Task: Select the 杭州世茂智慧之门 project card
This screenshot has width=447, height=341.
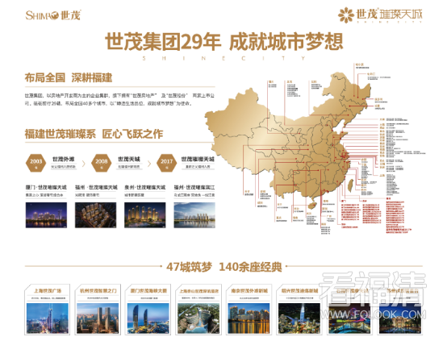Action: (x=98, y=310)
